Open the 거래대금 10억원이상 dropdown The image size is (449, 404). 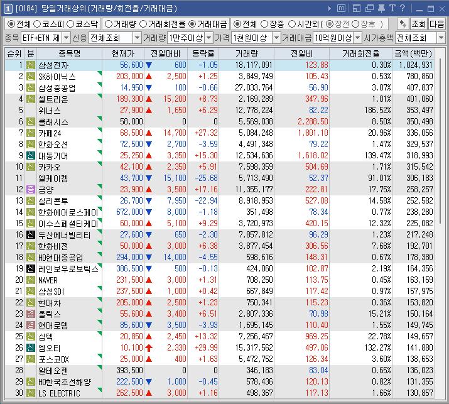(358, 38)
